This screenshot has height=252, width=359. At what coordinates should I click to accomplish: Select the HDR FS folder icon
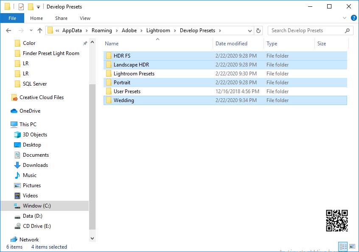109,55
